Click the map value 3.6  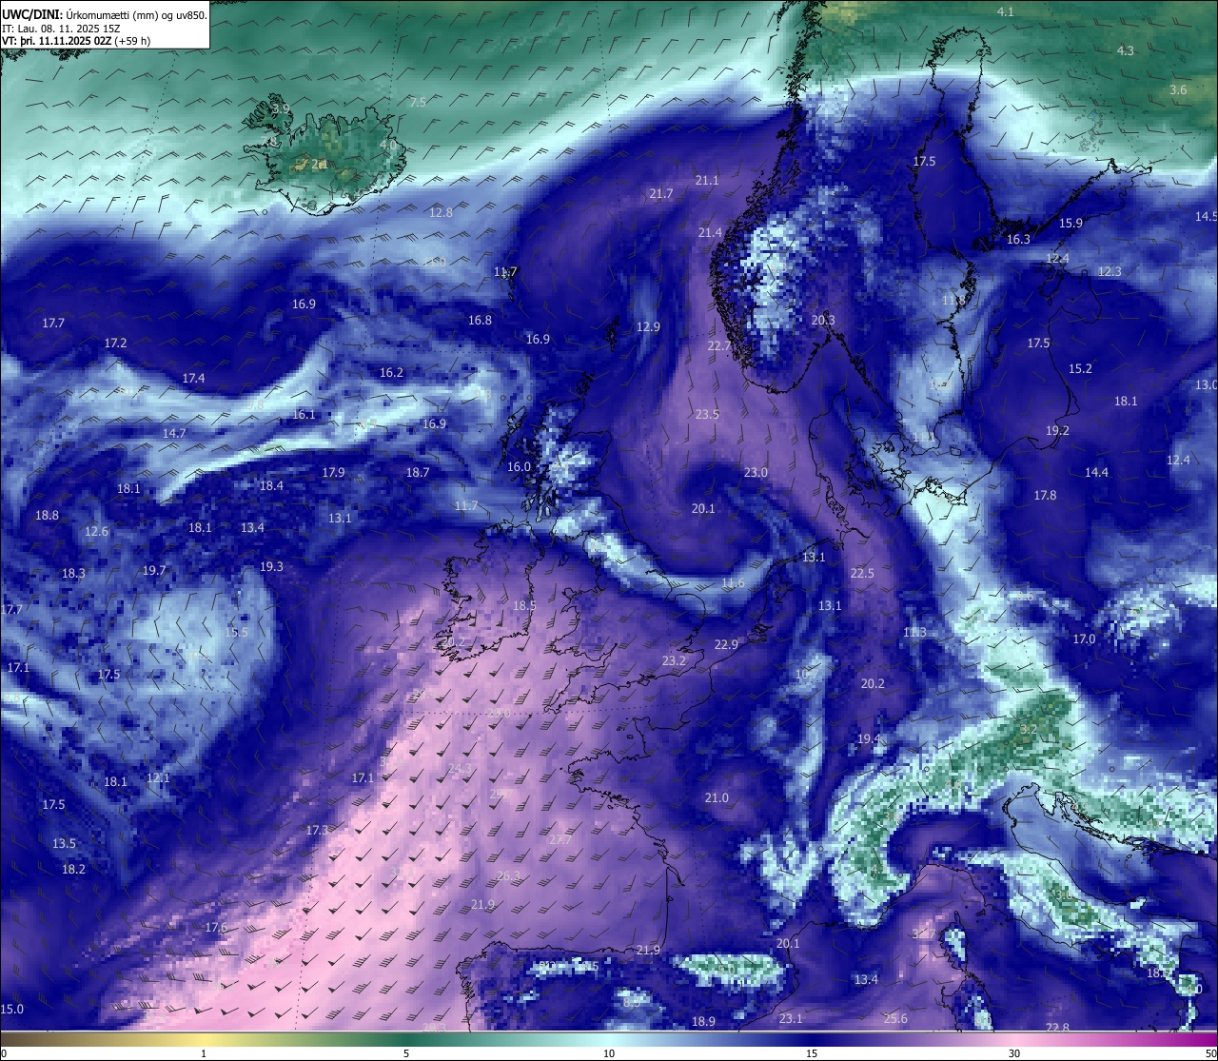1178,89
